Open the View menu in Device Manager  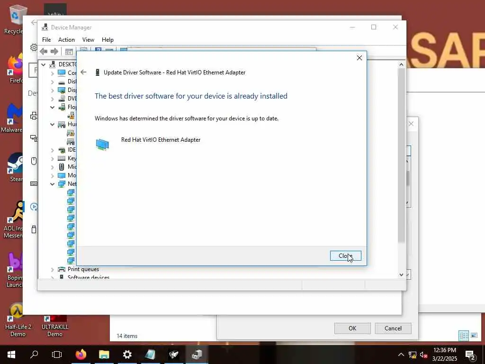tap(88, 40)
